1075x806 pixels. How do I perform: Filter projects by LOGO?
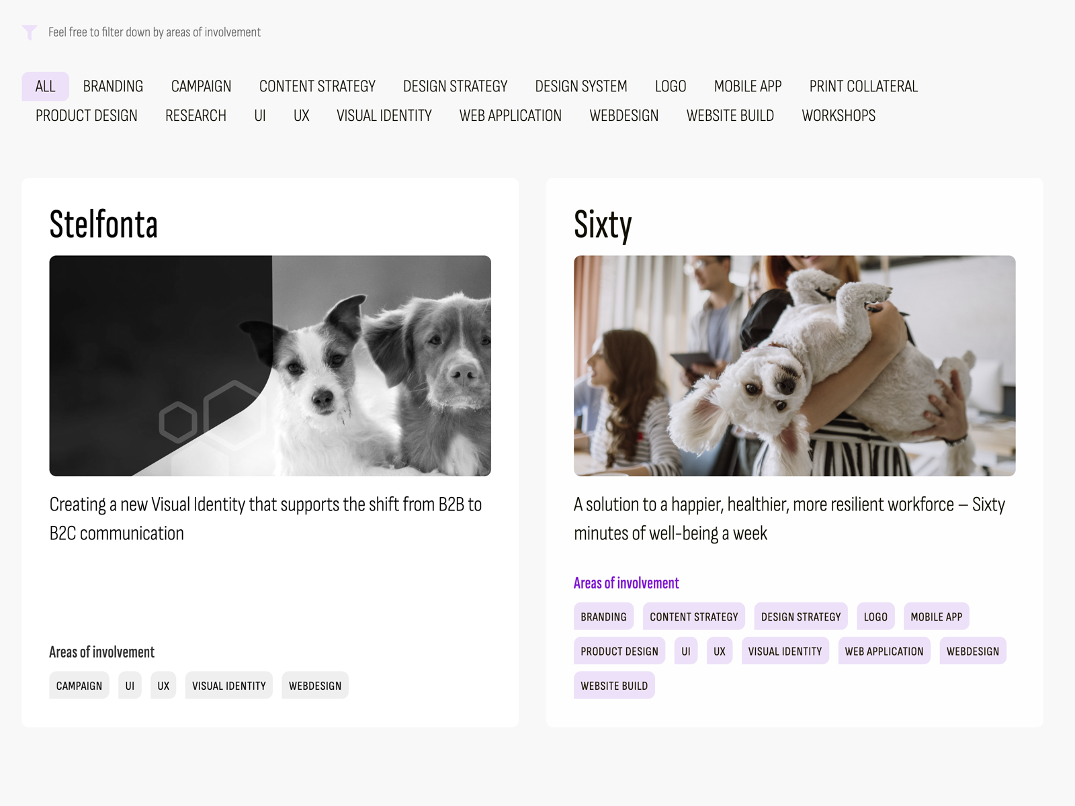pyautogui.click(x=671, y=86)
